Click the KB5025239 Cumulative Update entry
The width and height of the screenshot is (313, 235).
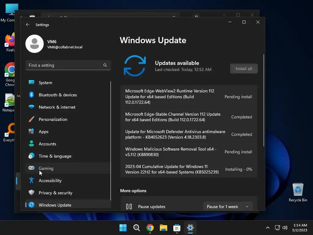pyautogui.click(x=189, y=169)
